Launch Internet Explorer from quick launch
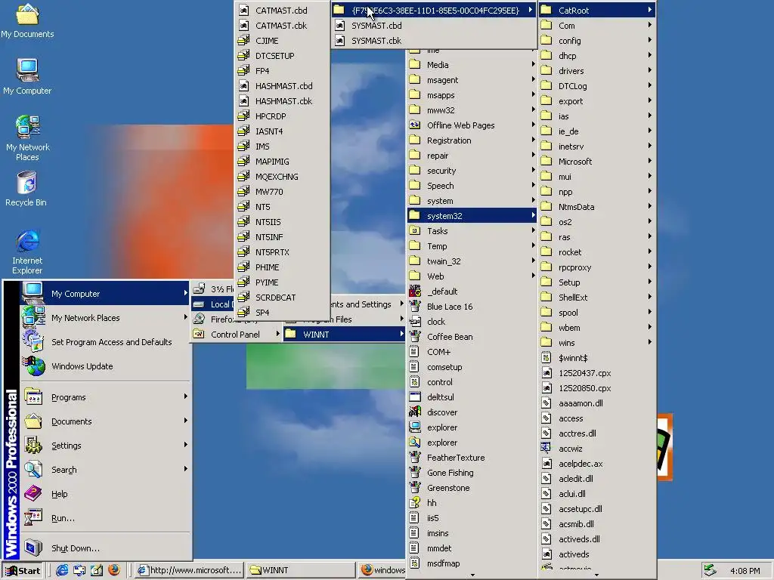This screenshot has width=774, height=580. [62, 570]
